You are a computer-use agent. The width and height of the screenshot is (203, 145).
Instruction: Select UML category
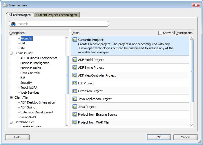click(23, 43)
